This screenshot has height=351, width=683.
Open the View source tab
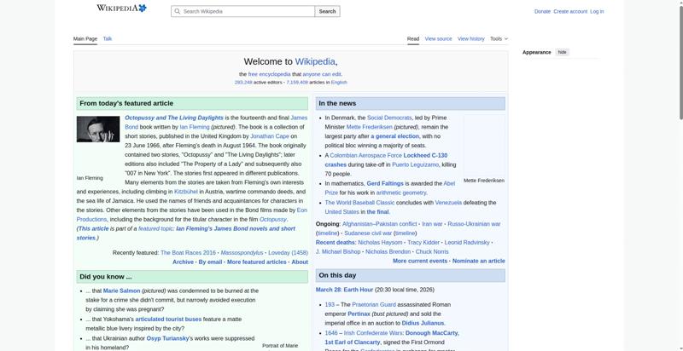click(x=438, y=38)
